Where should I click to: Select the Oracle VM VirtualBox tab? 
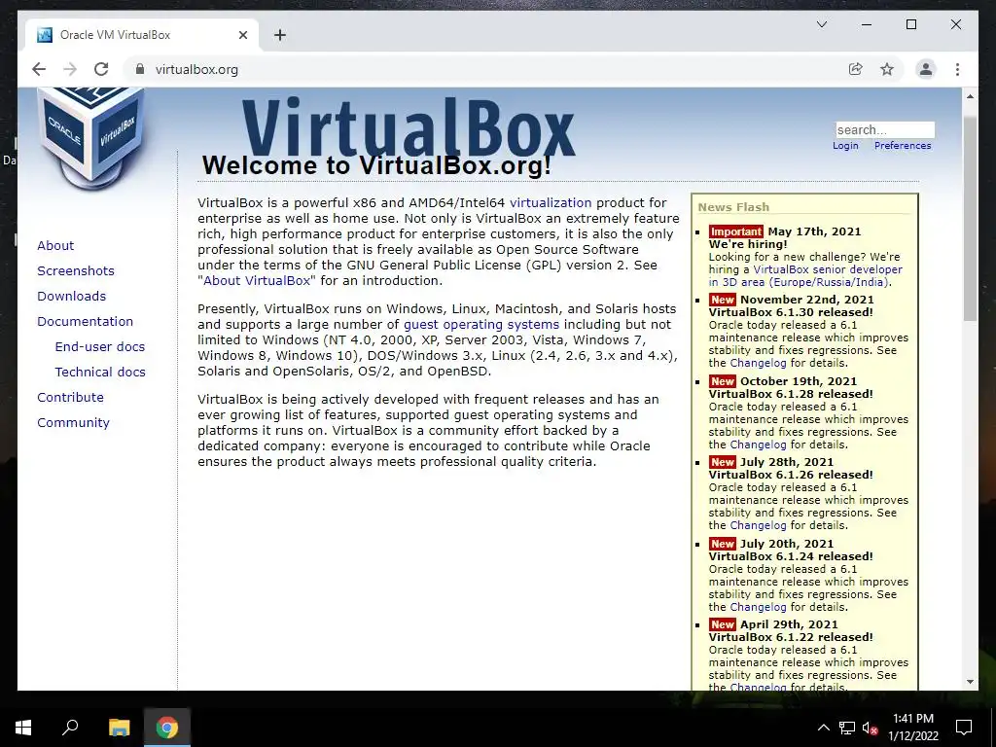(x=142, y=35)
